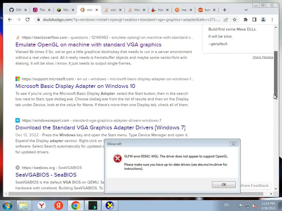Open 'Download the Standard VGA Graphics Adapter Drivers' result
This screenshot has width=282, height=211.
pos(100,127)
